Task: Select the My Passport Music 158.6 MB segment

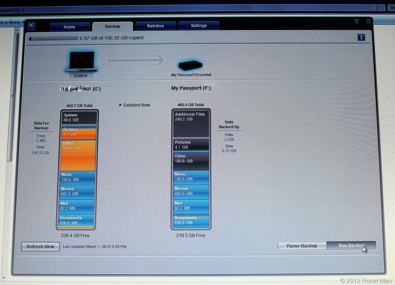Action: pyautogui.click(x=191, y=177)
